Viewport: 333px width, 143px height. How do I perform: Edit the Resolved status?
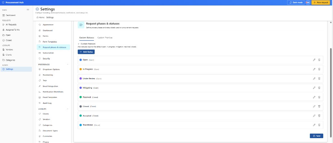pos(314,97)
